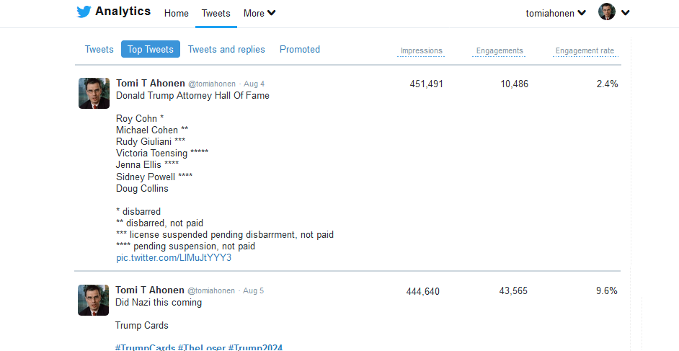The width and height of the screenshot is (679, 351).
Task: Click the 'Donald Trump Attorney Hall Of Fame' text
Action: [x=192, y=96]
